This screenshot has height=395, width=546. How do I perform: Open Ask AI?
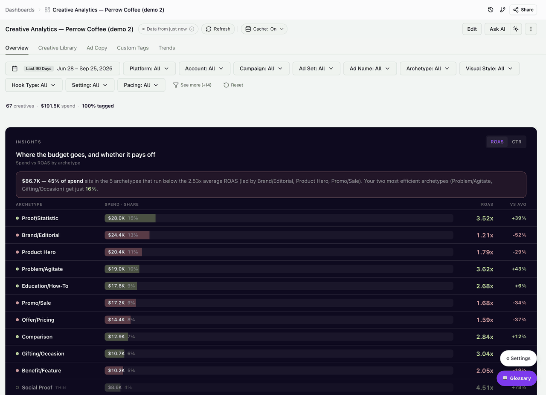(x=497, y=29)
